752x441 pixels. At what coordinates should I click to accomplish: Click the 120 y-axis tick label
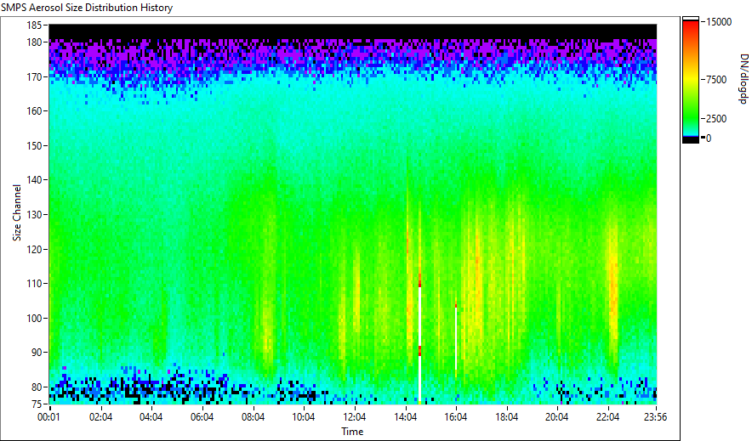click(35, 250)
